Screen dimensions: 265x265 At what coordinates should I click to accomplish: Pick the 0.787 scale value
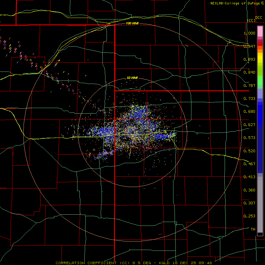click(x=249, y=85)
